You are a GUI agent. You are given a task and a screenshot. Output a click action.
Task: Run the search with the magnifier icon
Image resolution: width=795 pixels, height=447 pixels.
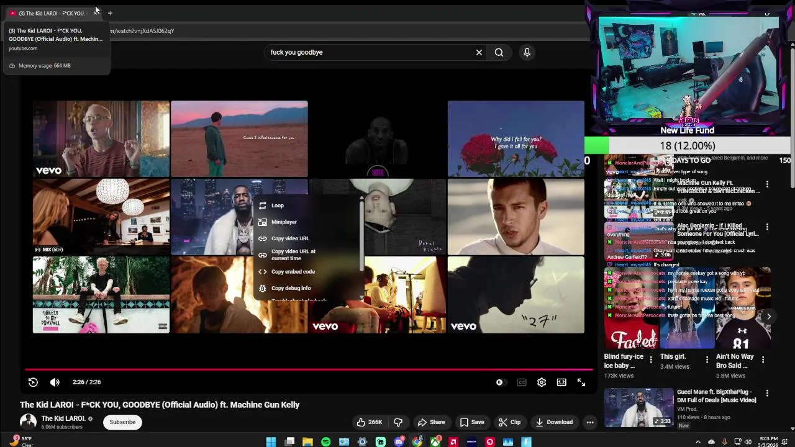499,52
